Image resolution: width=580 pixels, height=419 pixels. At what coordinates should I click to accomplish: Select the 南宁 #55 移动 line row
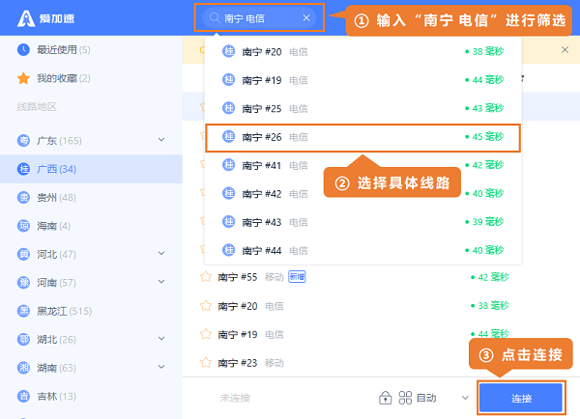381,277
